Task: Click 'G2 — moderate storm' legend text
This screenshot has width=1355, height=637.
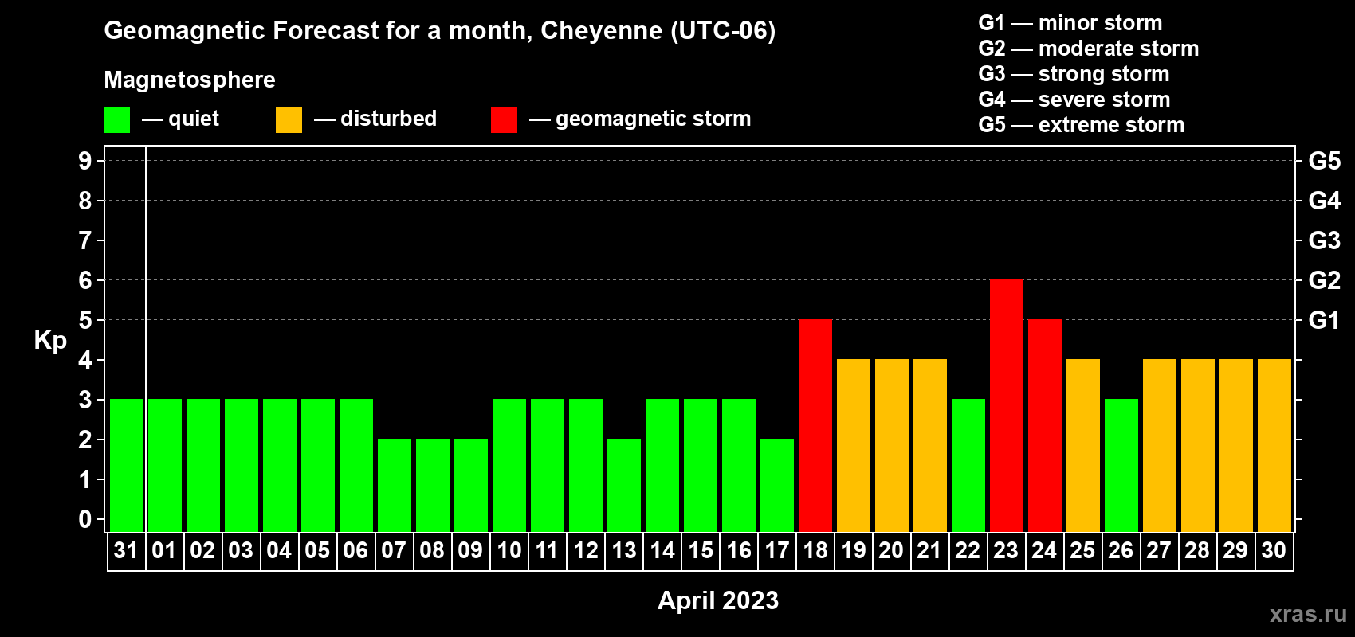Action: tap(1089, 49)
